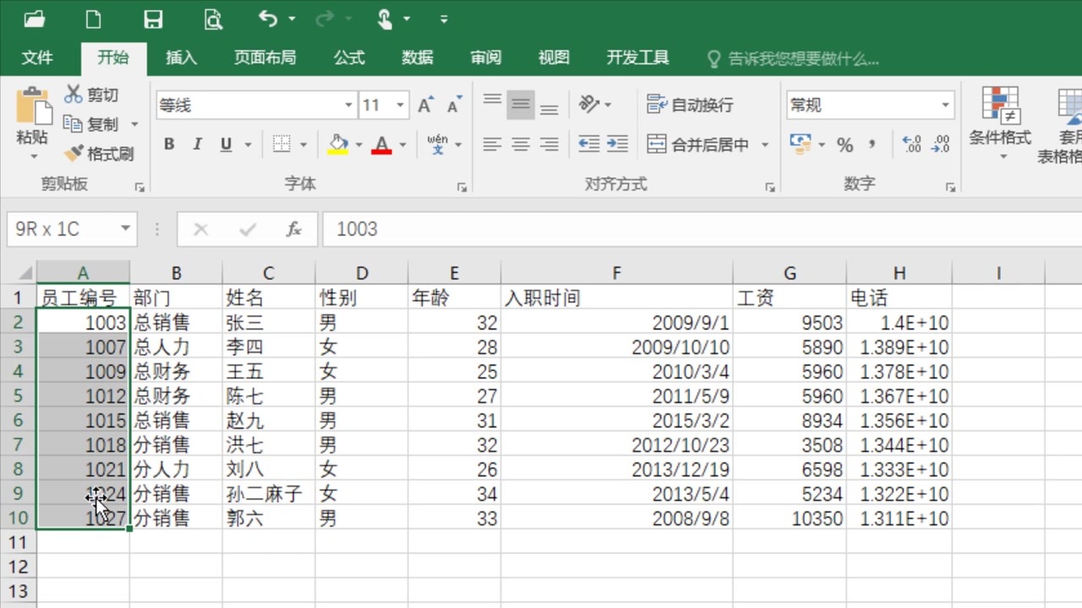The height and width of the screenshot is (608, 1082).
Task: Toggle touch/mouse mode icon
Action: 385,19
